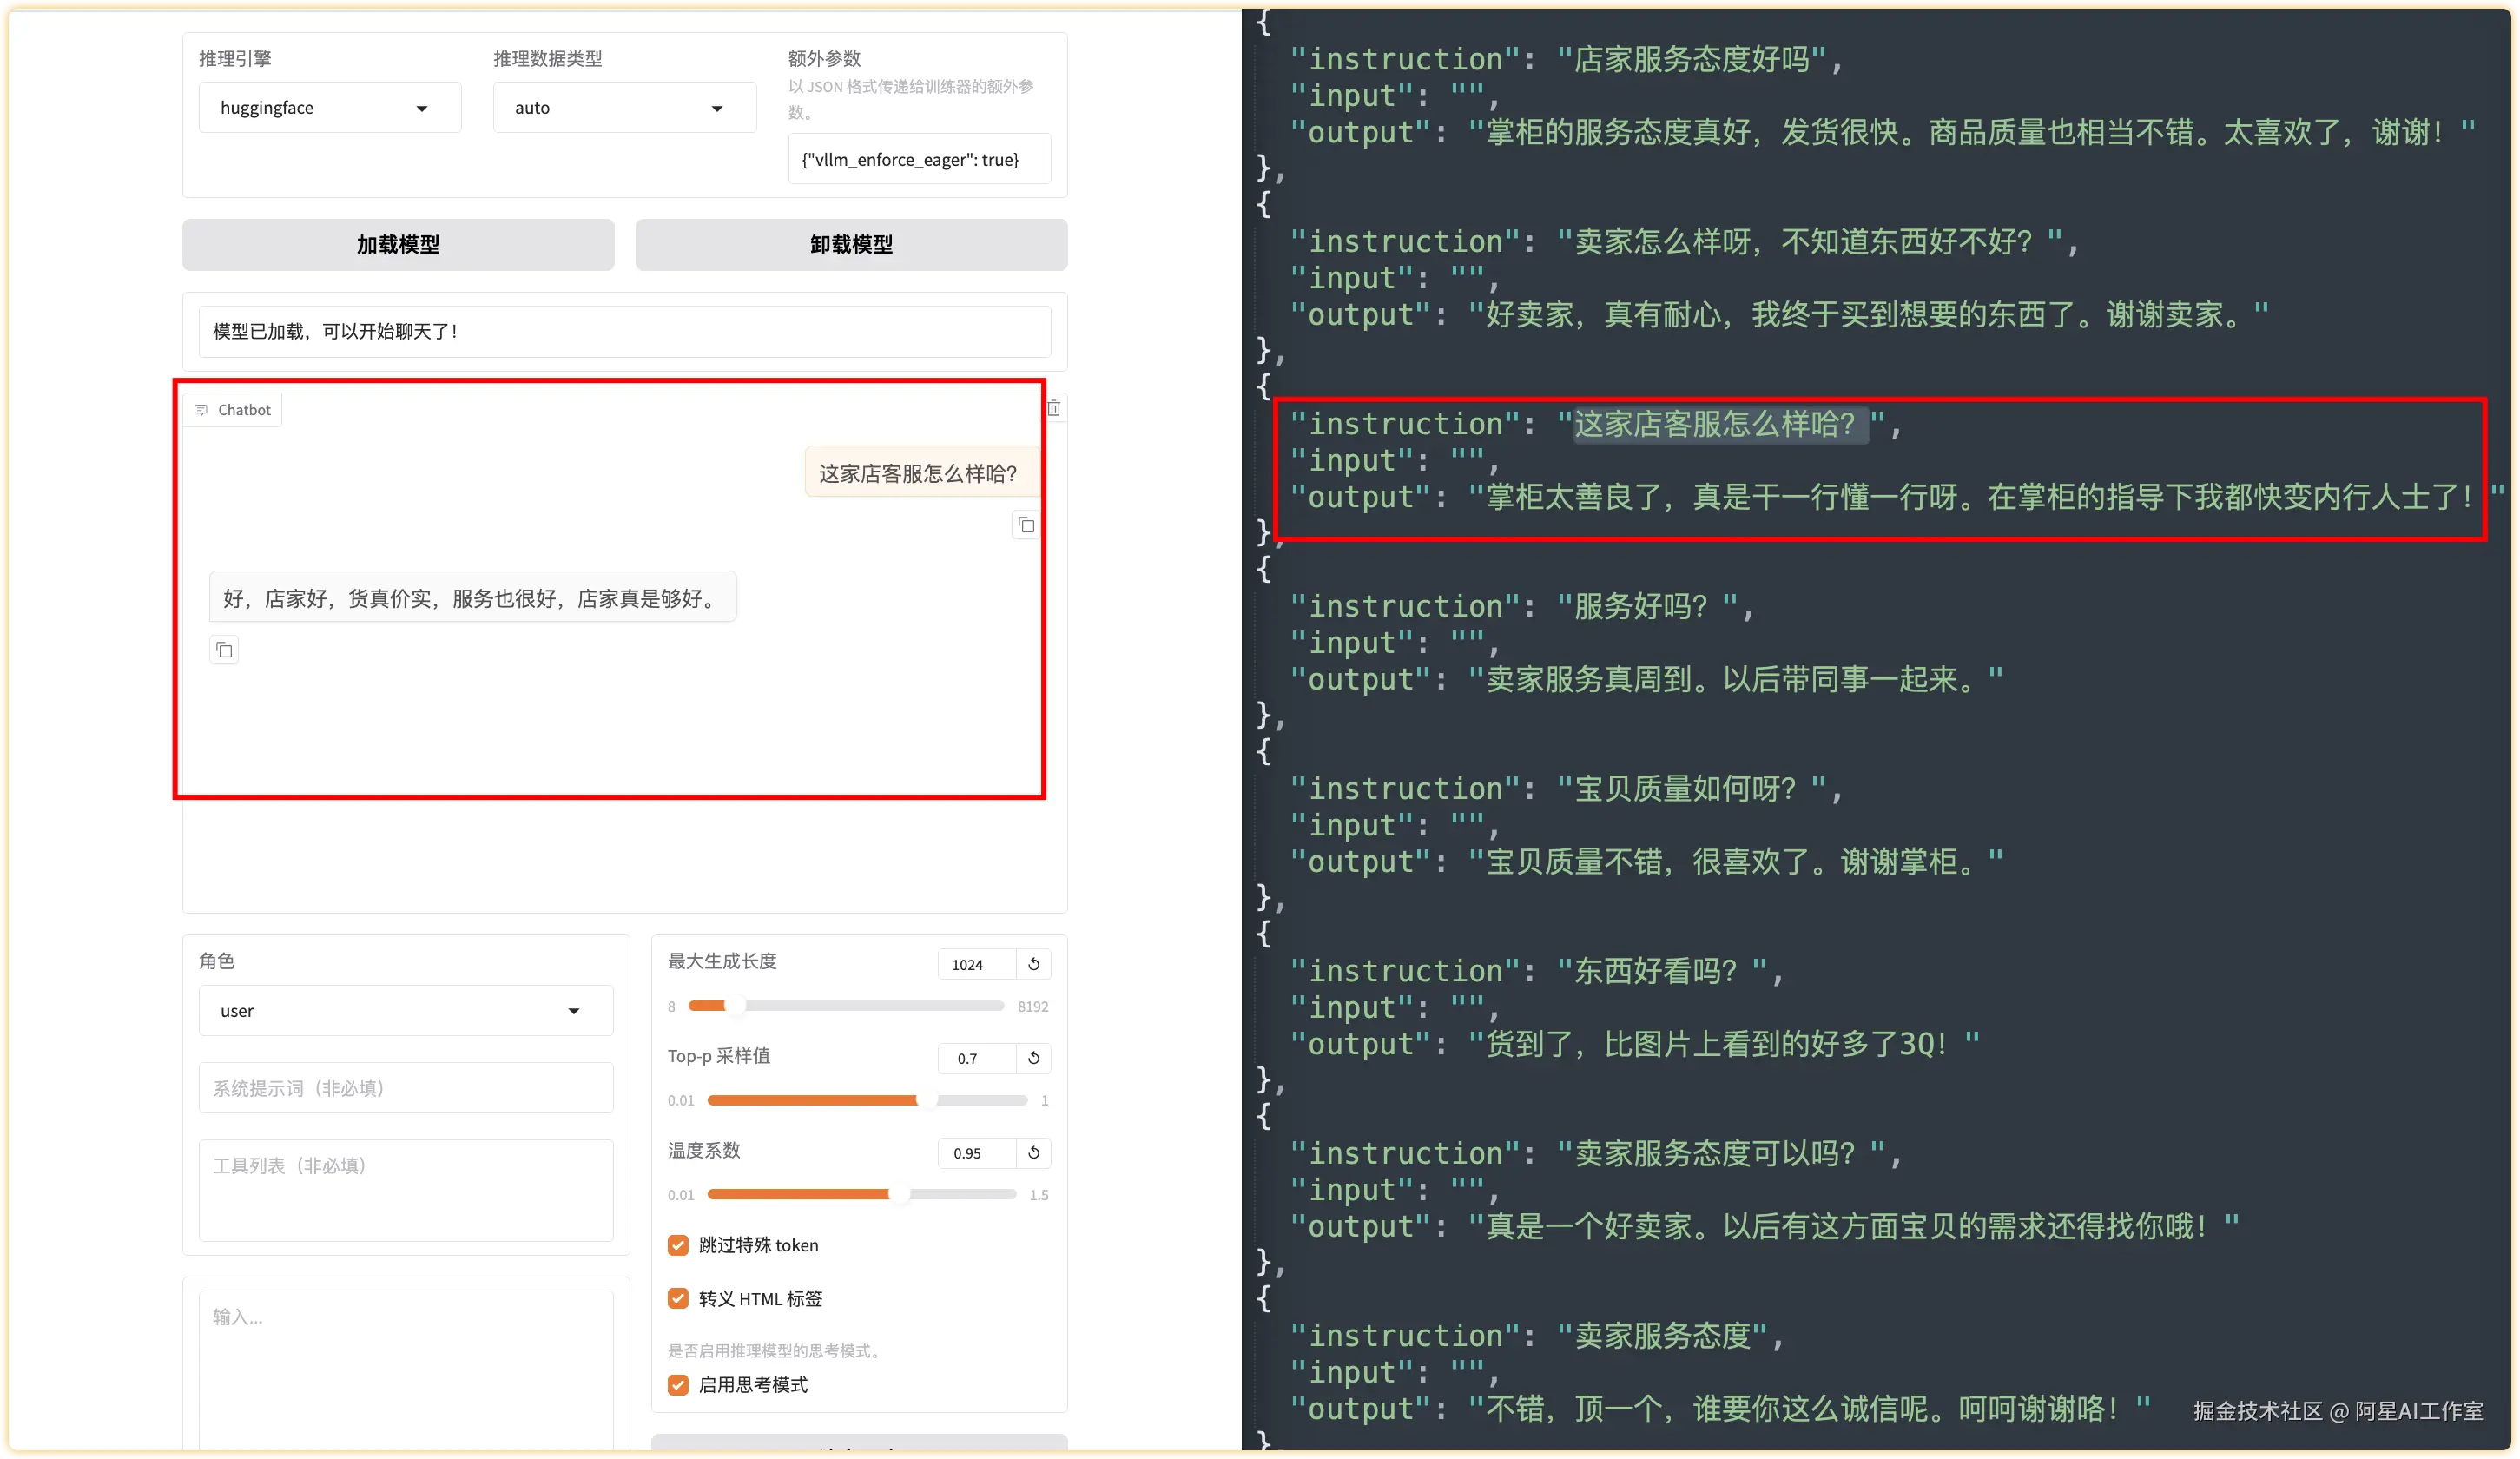
Task: Disable 启用思考模式 checkbox
Action: point(678,1385)
